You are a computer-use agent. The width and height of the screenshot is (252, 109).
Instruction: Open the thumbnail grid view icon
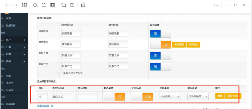[x=24, y=5]
